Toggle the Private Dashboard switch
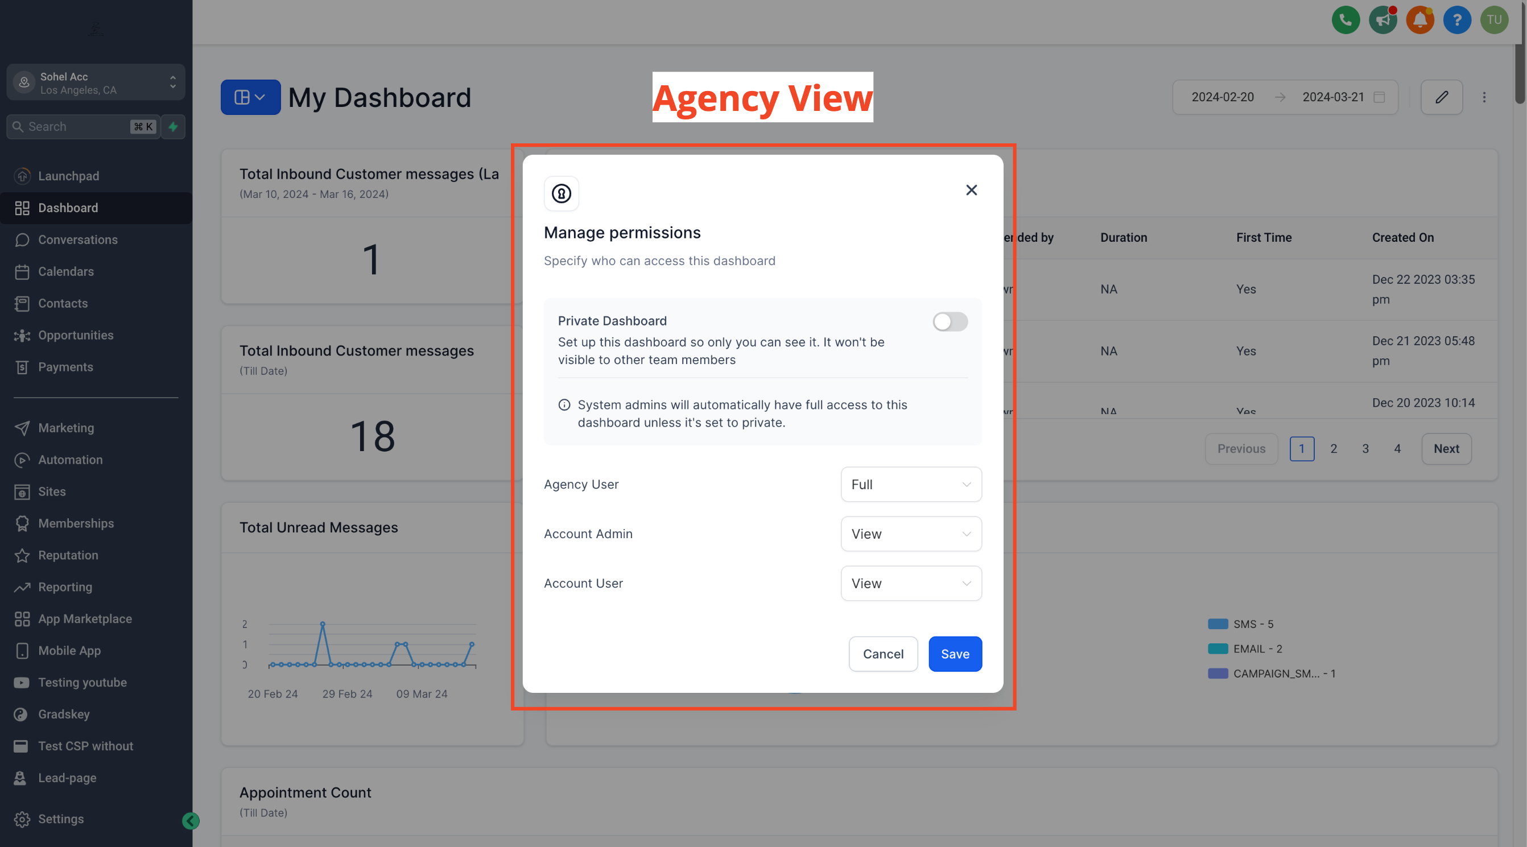This screenshot has width=1527, height=847. pos(950,322)
